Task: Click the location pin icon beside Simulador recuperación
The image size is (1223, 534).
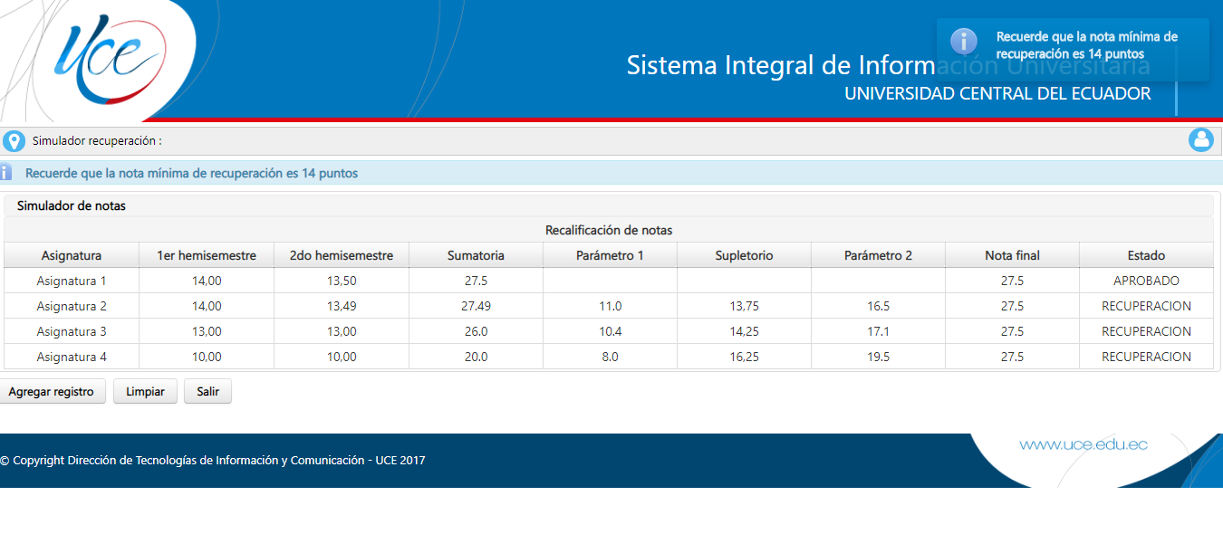Action: click(x=13, y=140)
